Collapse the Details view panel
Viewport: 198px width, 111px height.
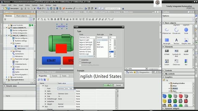click(x=4, y=86)
